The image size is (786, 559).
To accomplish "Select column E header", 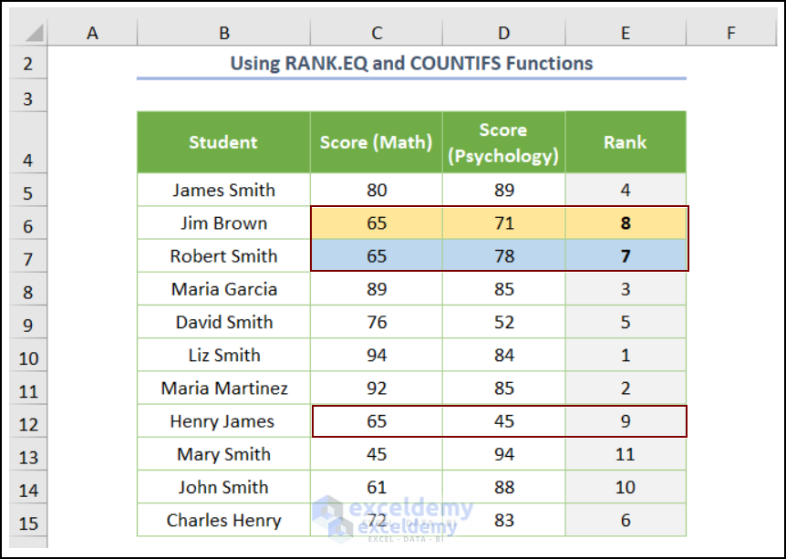I will tap(626, 33).
